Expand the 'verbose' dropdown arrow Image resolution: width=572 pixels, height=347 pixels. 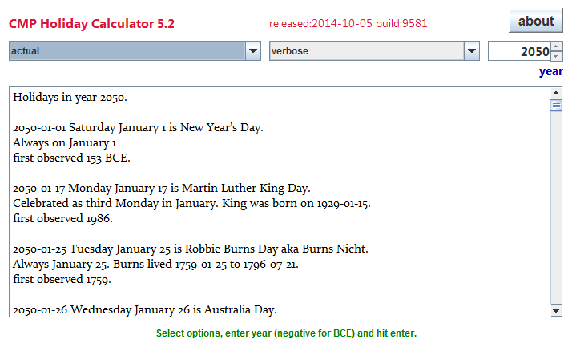(472, 51)
